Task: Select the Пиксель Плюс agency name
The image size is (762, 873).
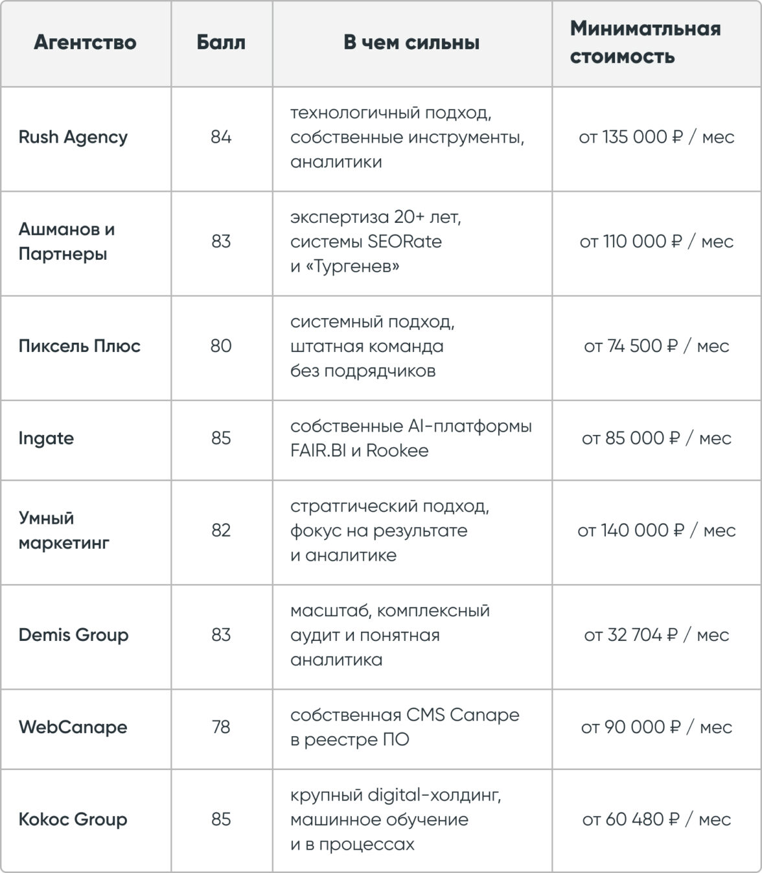Action: [79, 346]
